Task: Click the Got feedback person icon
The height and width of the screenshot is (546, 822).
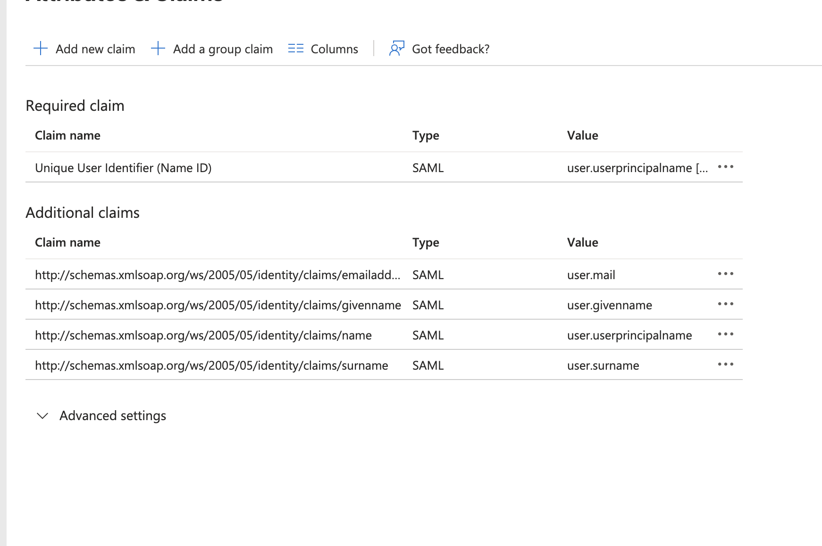Action: (397, 49)
